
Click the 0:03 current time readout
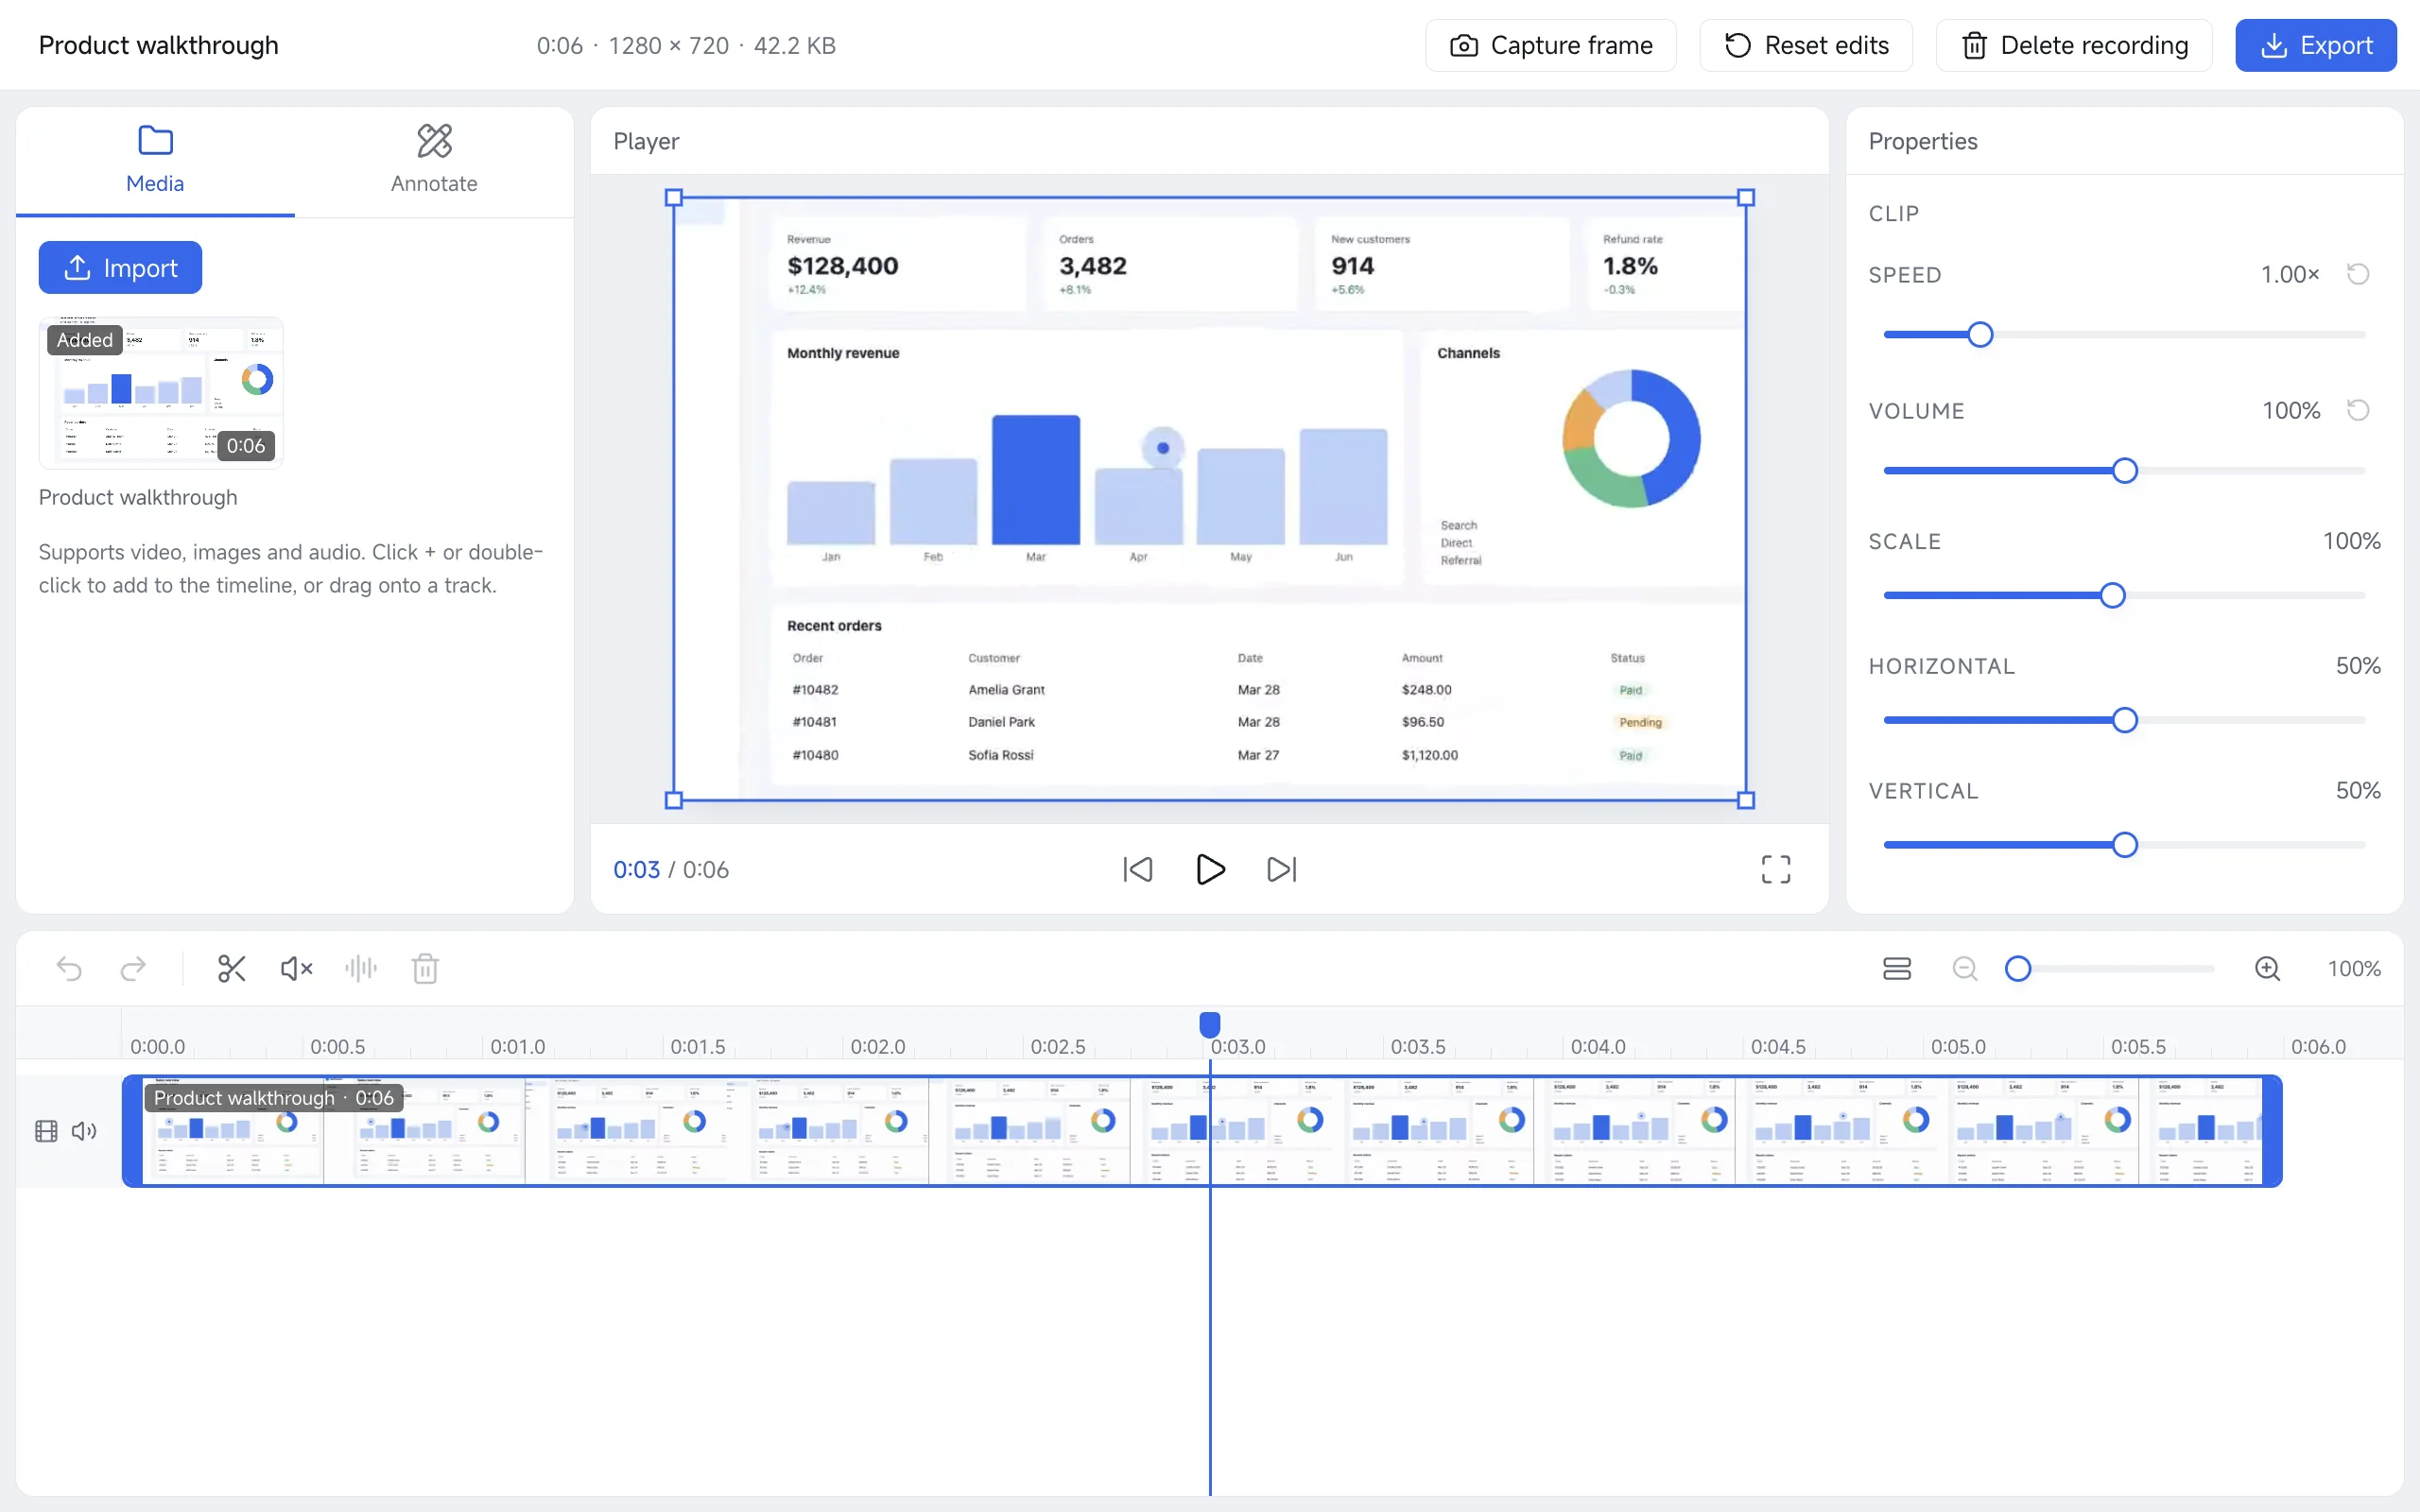point(636,869)
